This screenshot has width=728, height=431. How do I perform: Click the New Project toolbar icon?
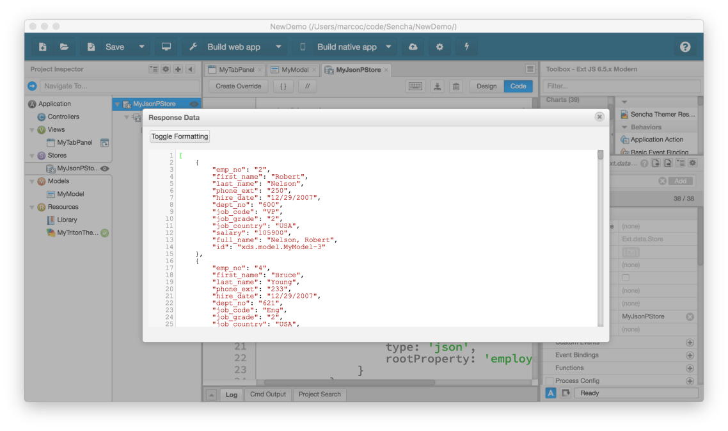click(42, 47)
